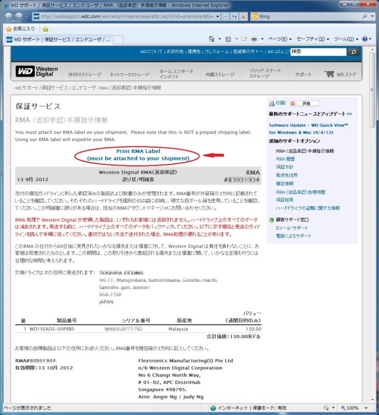Open the address bar URL dropdown arrow

click(217, 17)
